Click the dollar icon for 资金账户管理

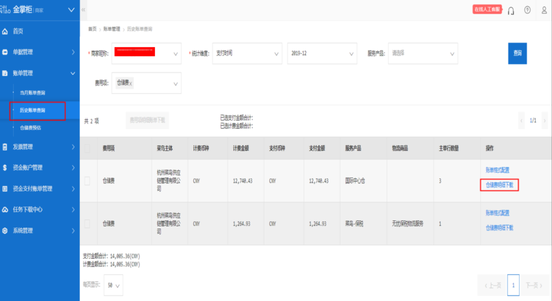5,168
